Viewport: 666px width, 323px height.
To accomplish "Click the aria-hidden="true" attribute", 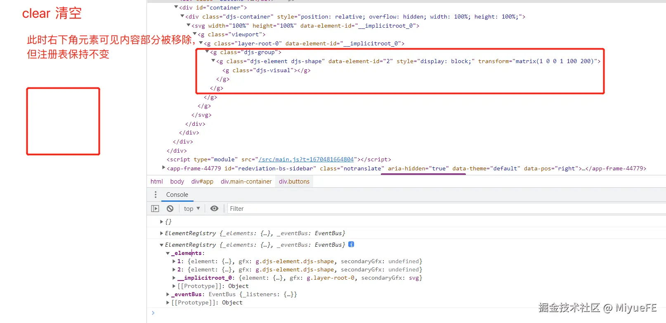I will pyautogui.click(x=418, y=168).
